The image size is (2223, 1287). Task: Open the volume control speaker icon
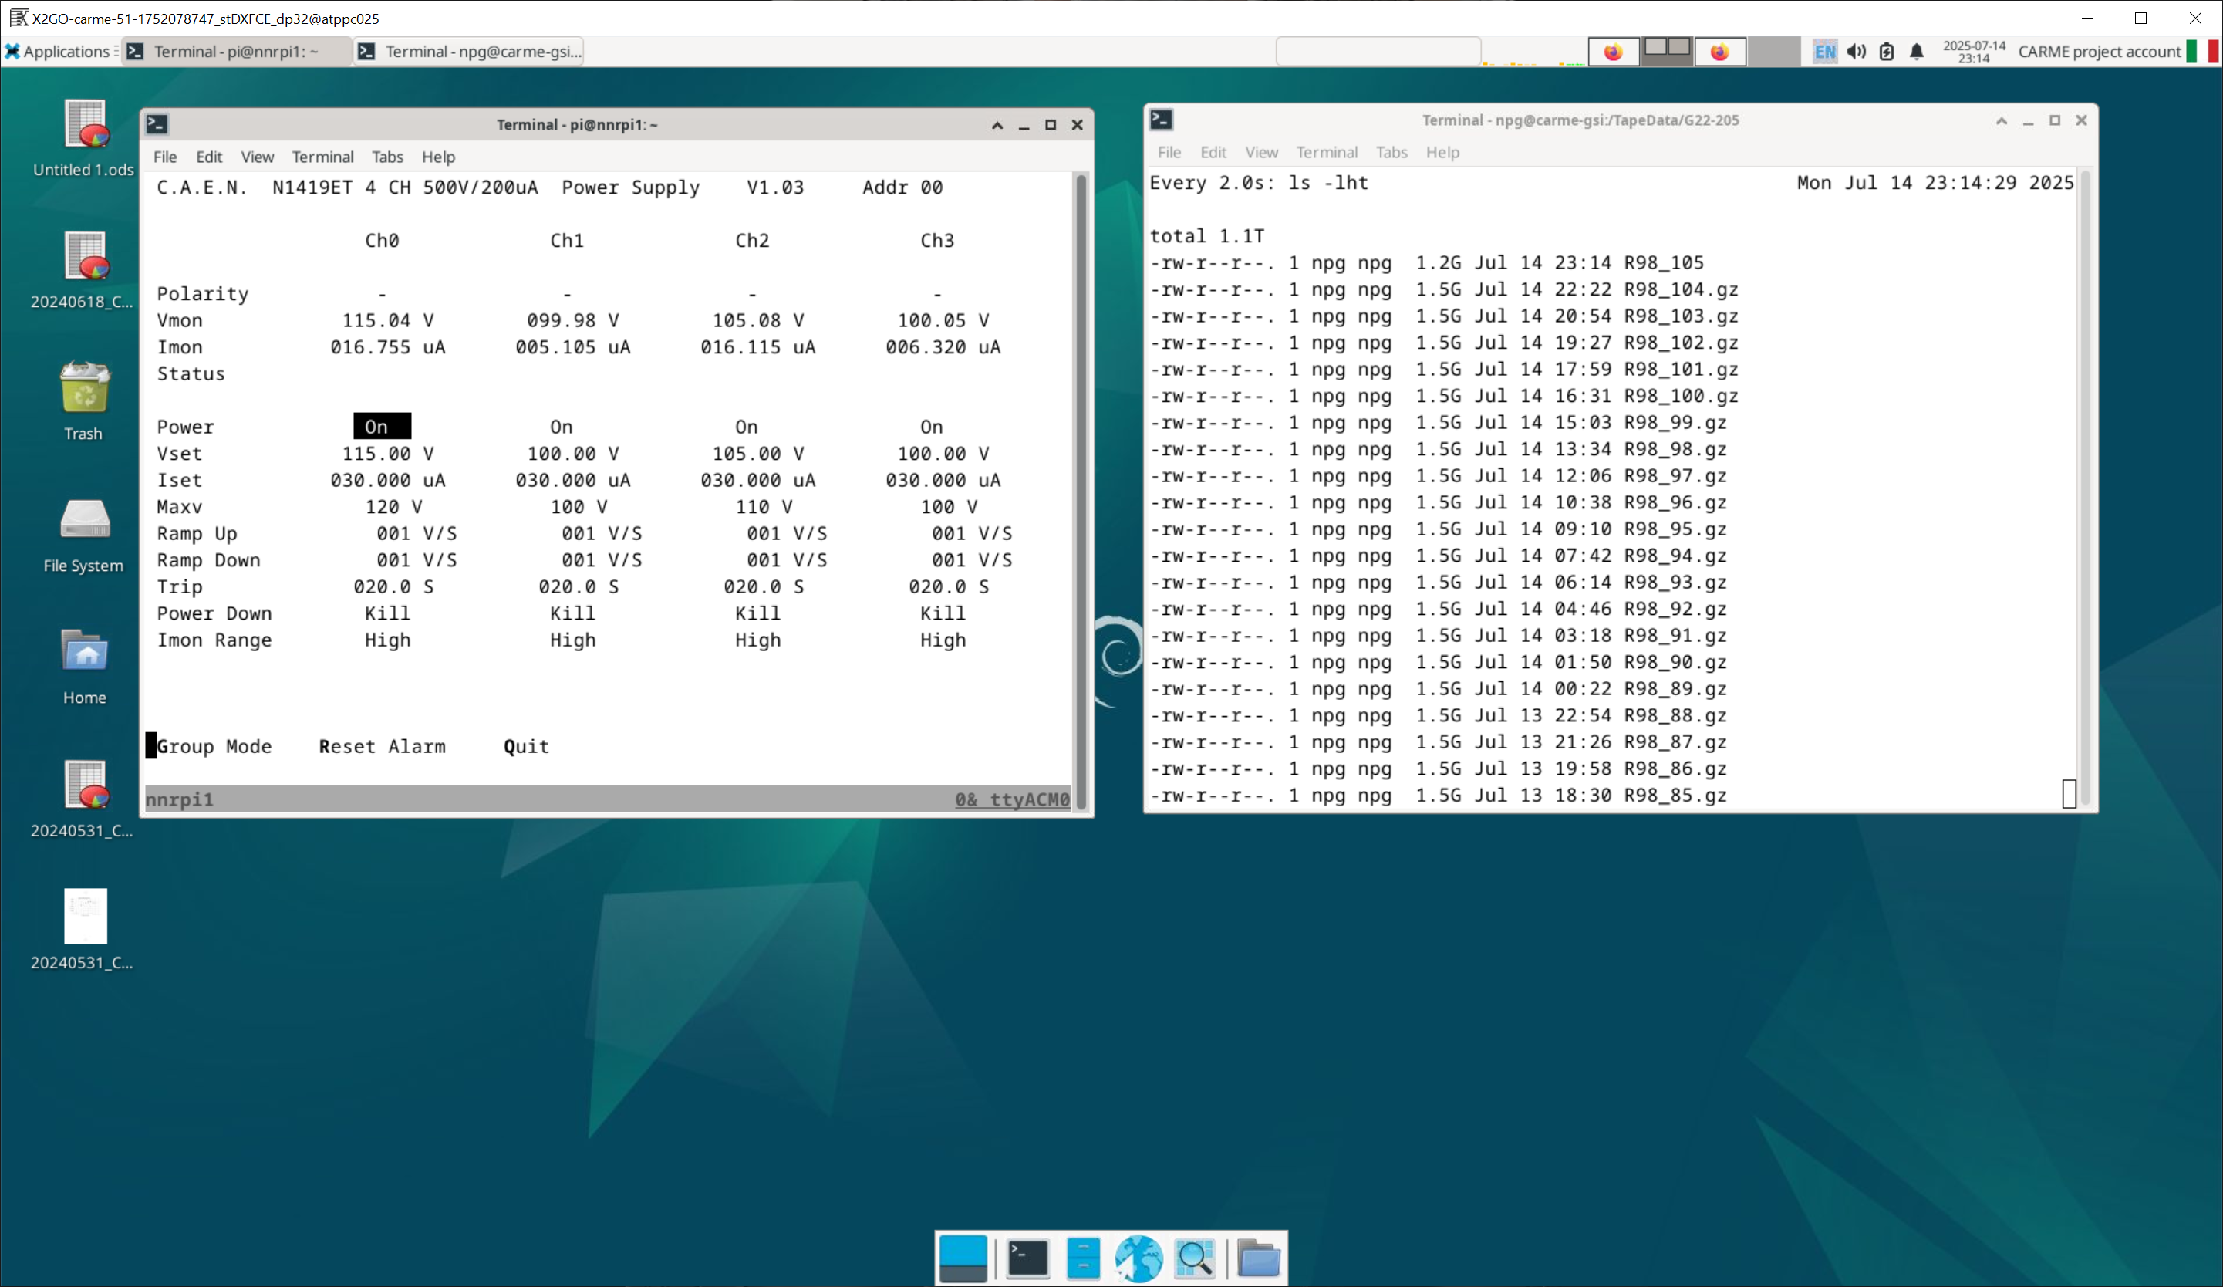pos(1856,51)
